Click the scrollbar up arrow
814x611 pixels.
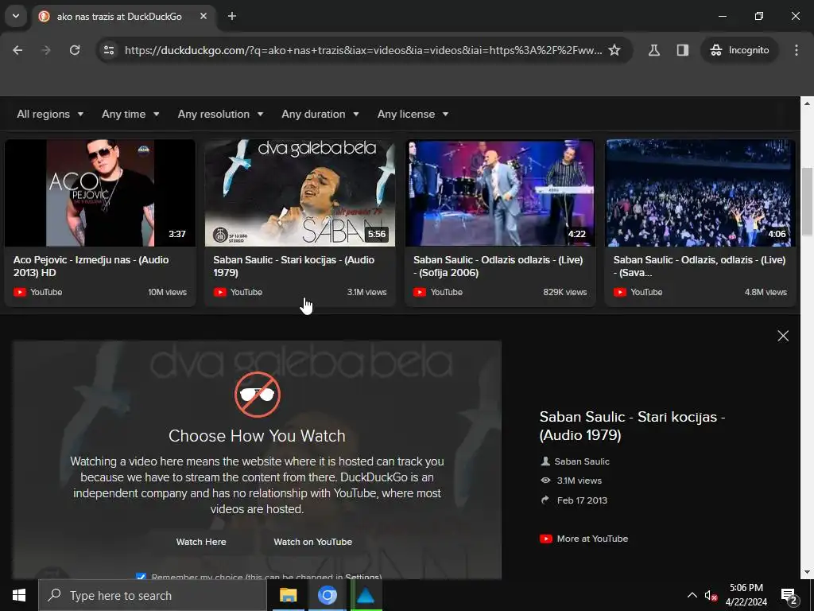coord(807,103)
